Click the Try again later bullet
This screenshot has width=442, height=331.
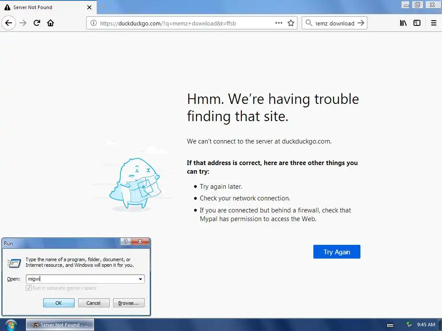[221, 186]
